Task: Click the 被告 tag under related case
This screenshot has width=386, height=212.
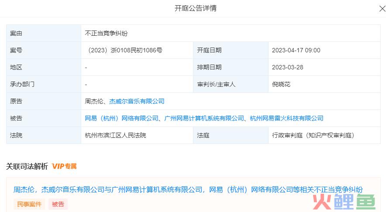Action: (58, 204)
